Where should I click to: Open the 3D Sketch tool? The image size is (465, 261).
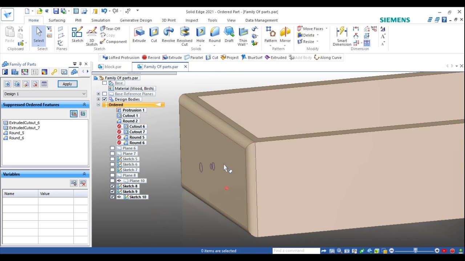click(x=92, y=36)
